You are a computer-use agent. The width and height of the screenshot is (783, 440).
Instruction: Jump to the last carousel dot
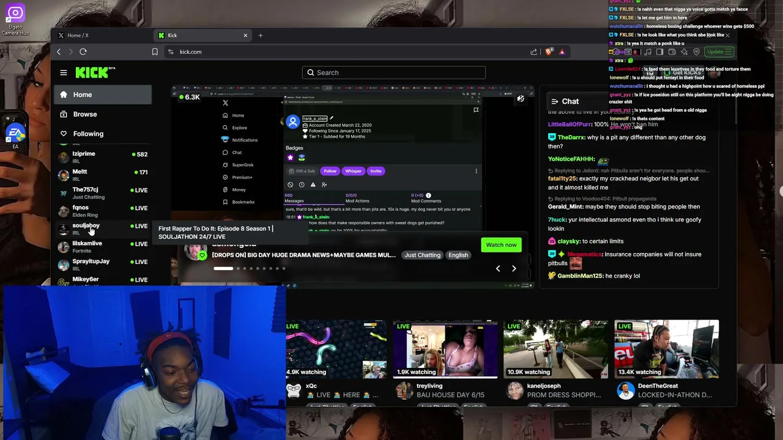[284, 268]
